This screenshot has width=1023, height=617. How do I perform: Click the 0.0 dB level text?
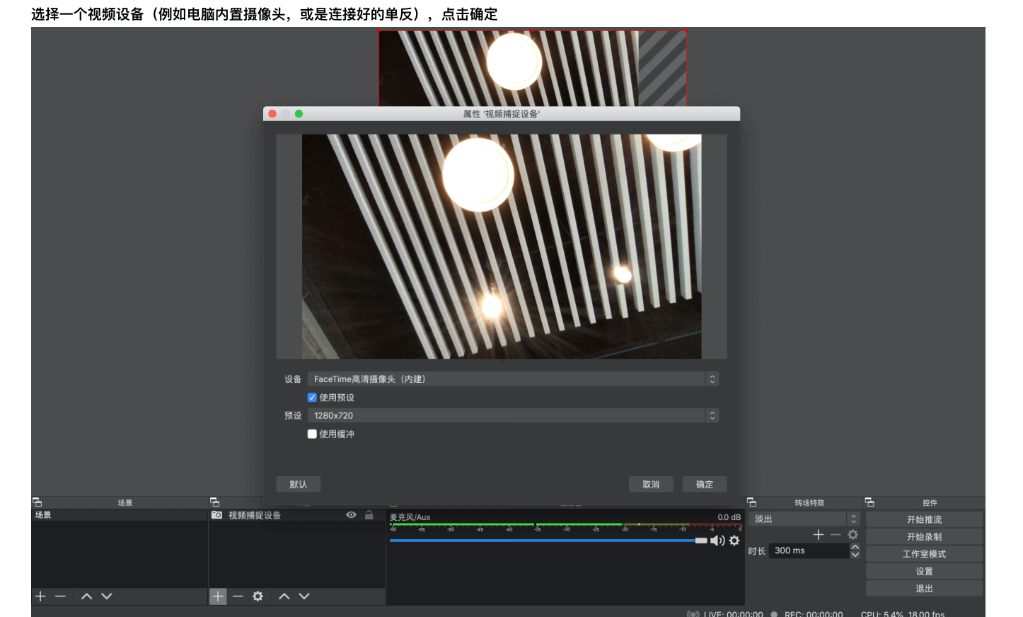click(x=729, y=517)
